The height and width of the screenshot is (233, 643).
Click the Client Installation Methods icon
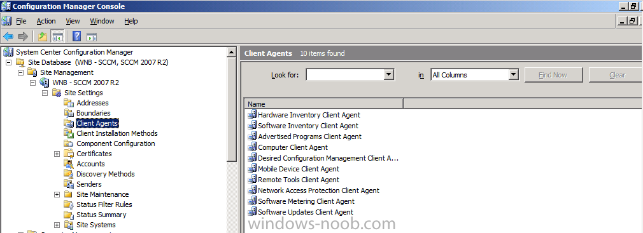pyautogui.click(x=69, y=134)
